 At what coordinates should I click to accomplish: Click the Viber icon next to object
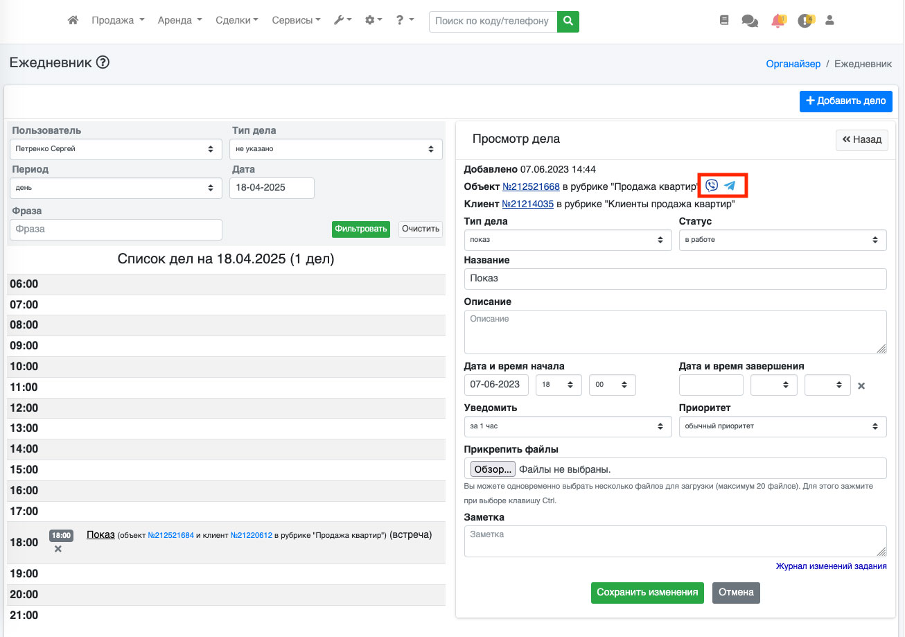coord(712,186)
